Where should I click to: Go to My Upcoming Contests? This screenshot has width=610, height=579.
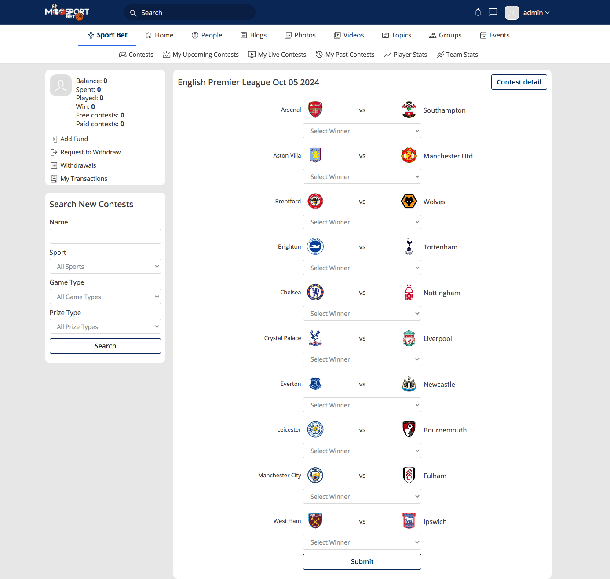click(201, 55)
